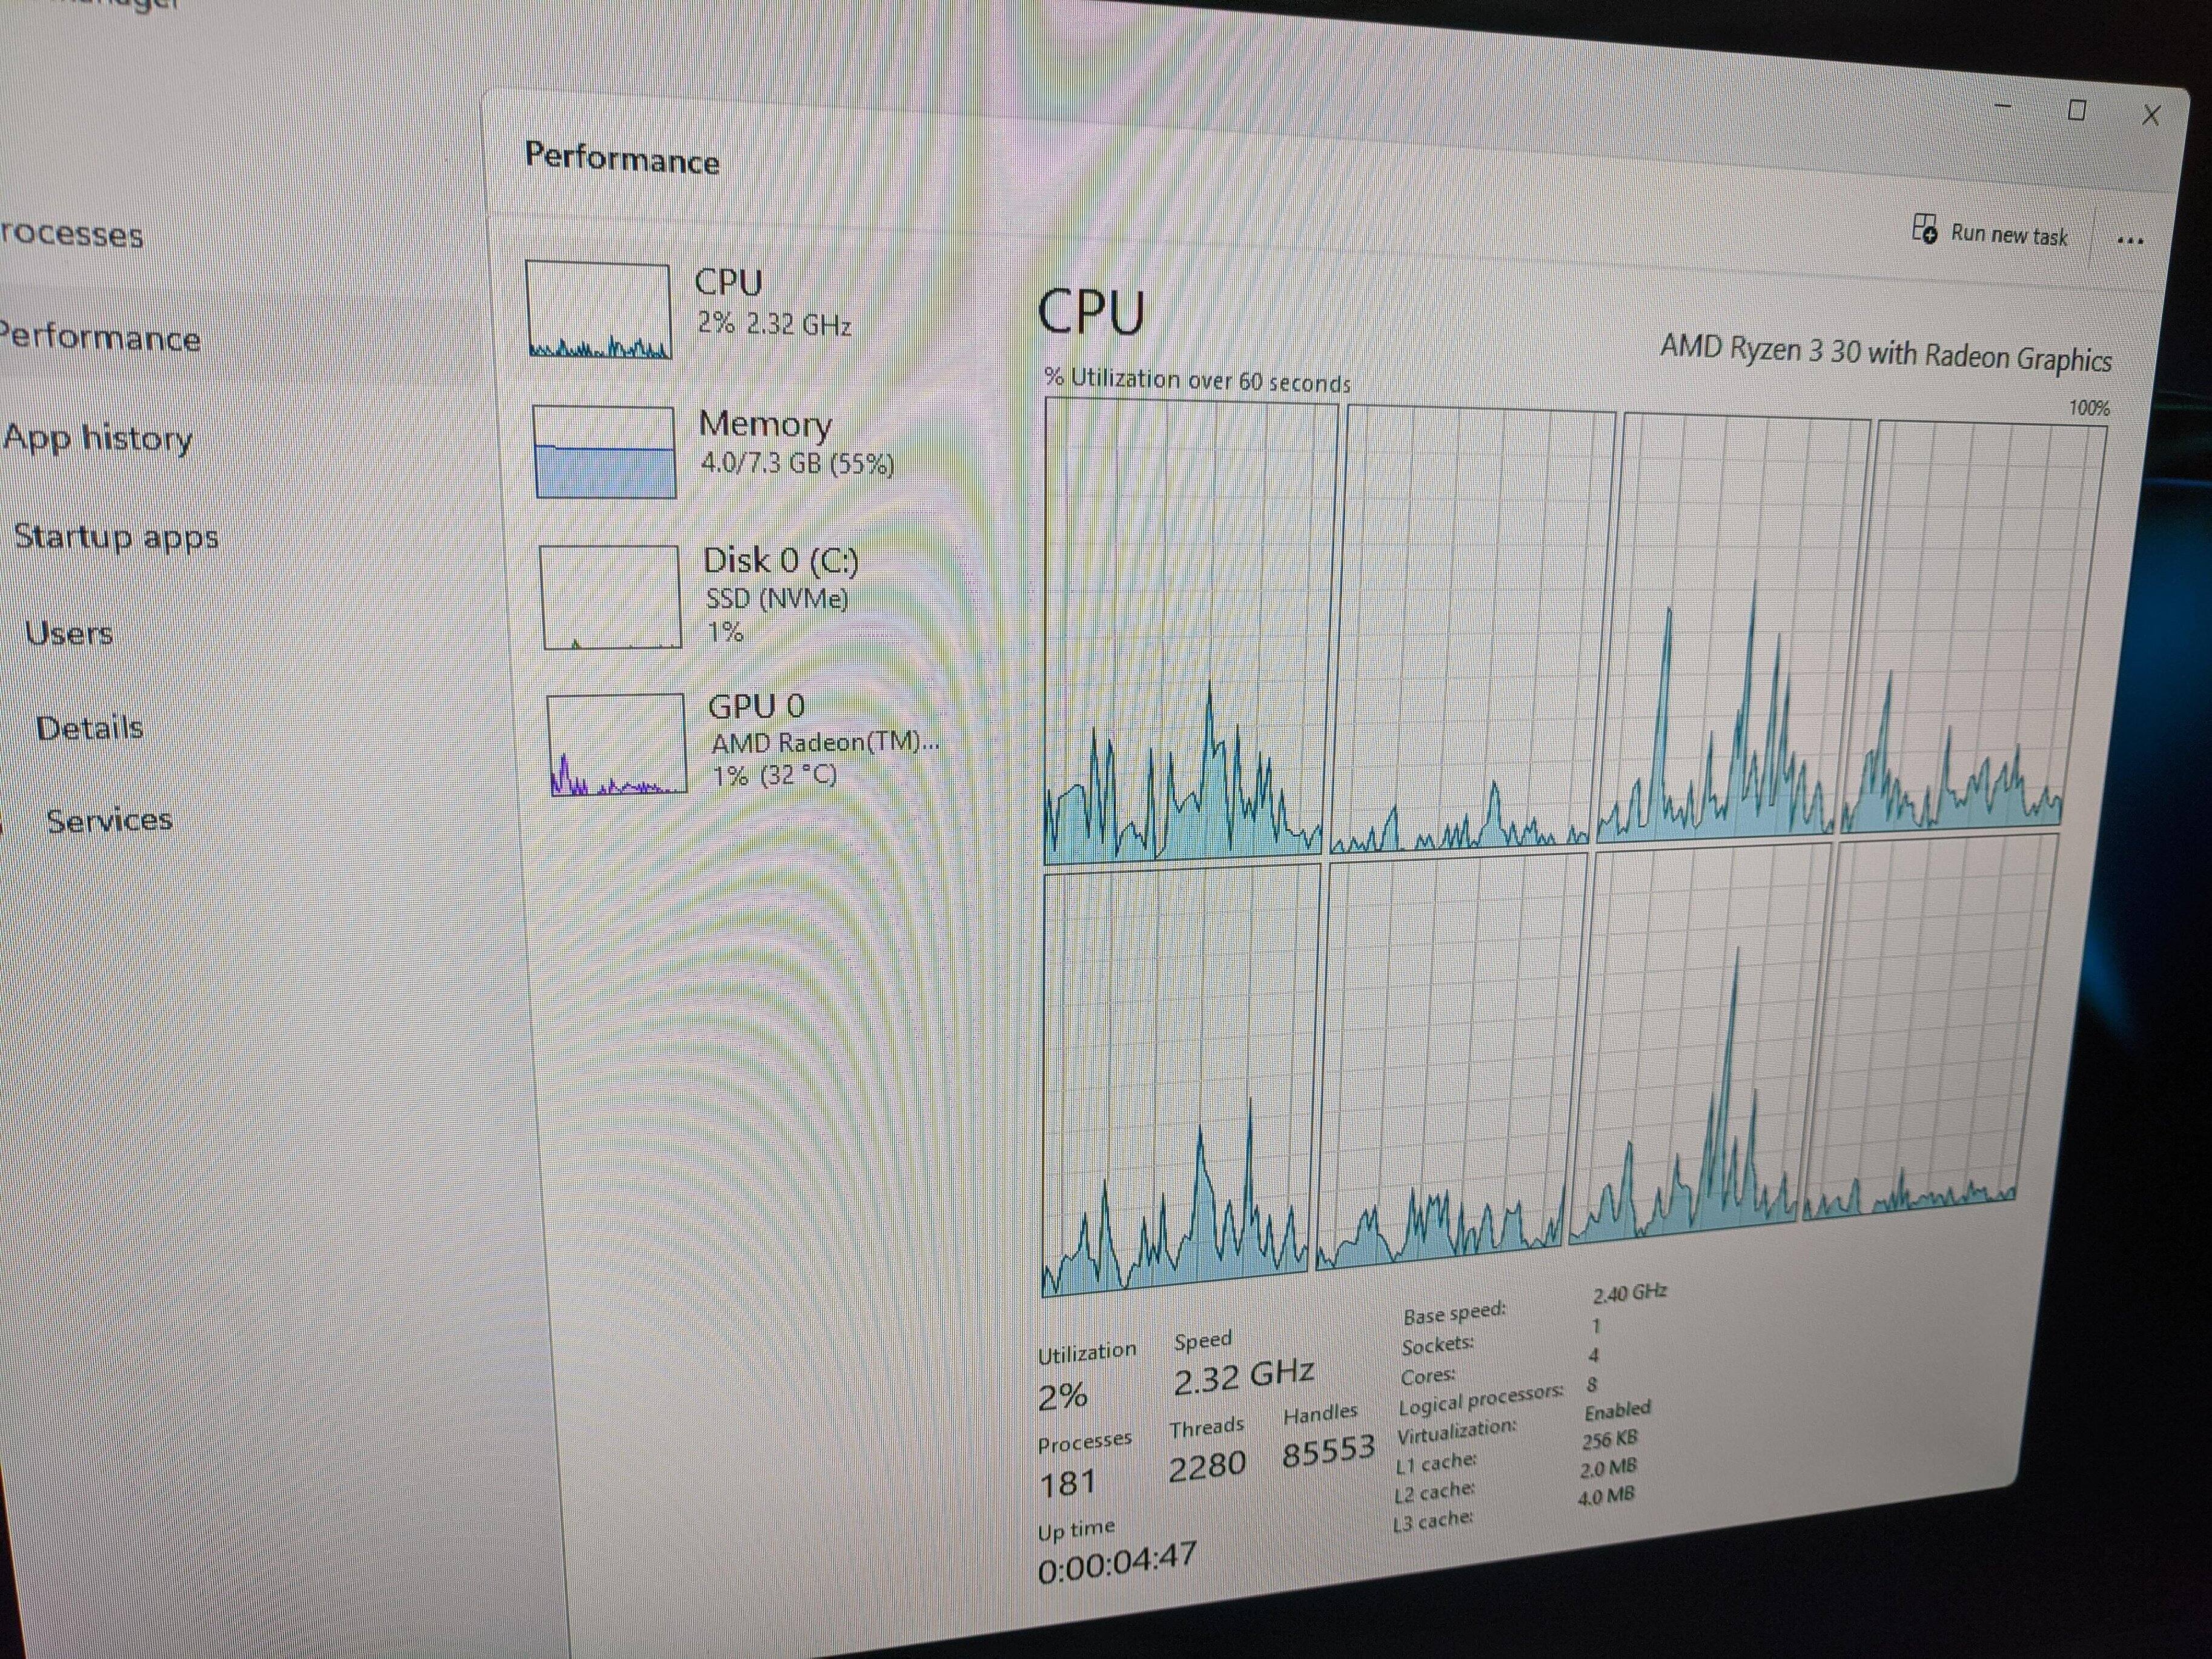The image size is (2212, 1659).
Task: Click the 'Sockets:' label
Action: pyautogui.click(x=1437, y=1345)
